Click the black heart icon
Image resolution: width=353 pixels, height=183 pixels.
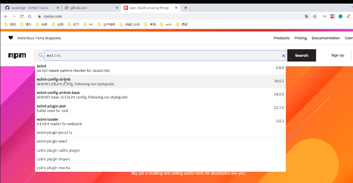coord(11,38)
